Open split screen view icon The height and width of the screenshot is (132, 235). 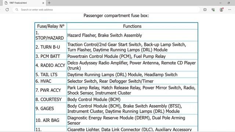205,10
